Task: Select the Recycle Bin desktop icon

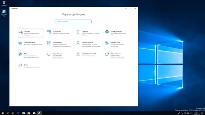Action: (4, 3)
